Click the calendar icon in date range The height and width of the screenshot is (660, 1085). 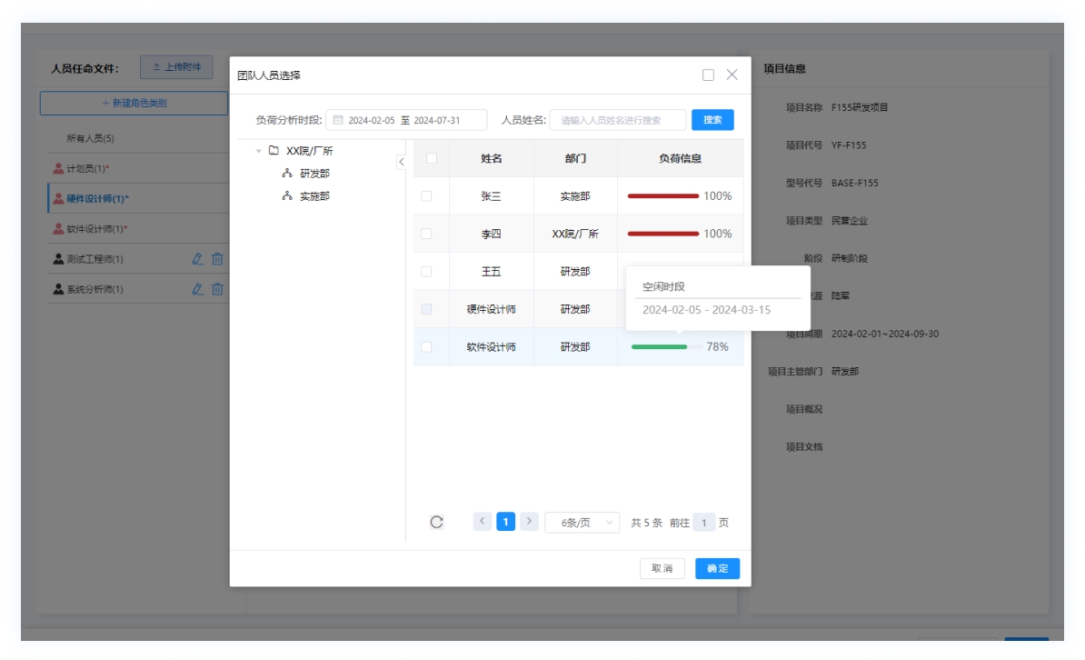(x=338, y=120)
